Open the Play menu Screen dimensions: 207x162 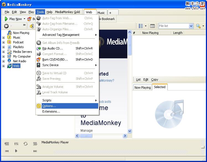pos(31,12)
